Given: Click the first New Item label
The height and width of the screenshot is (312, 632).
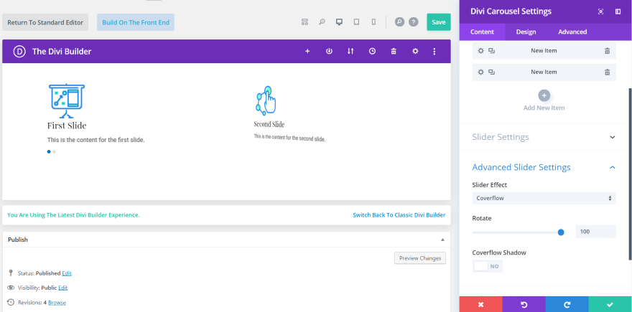Looking at the screenshot, I should (544, 51).
